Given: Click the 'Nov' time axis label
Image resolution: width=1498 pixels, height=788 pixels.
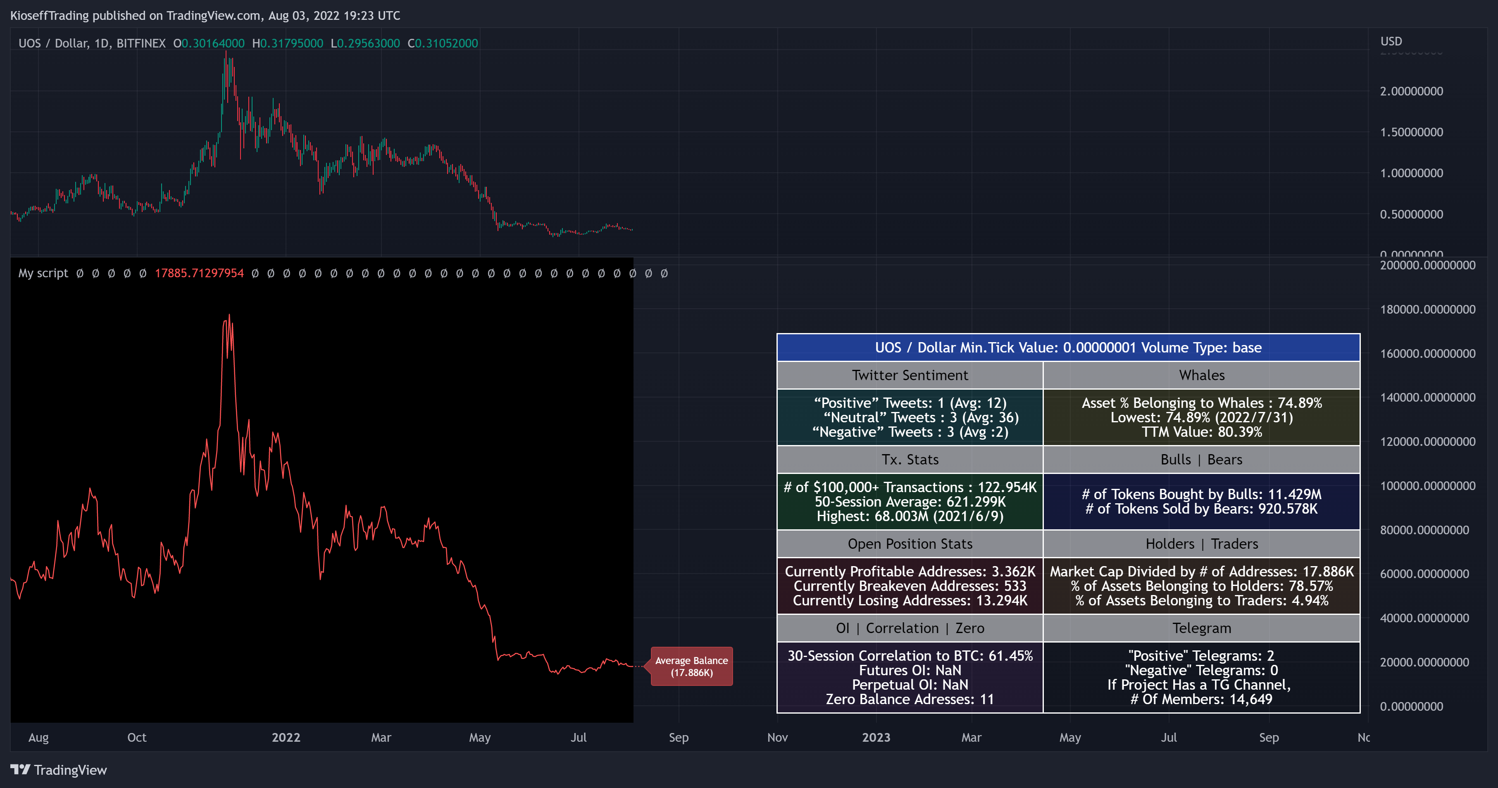Looking at the screenshot, I should click(777, 738).
